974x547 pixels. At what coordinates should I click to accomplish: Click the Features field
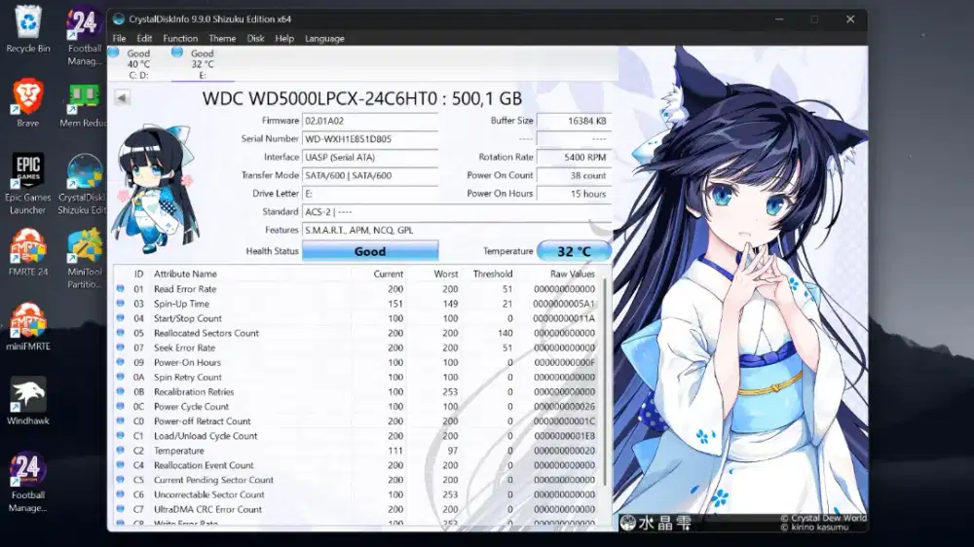[x=457, y=230]
